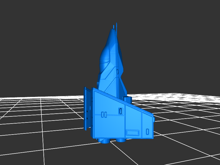Click the flat vertical plate on the left

pyautogui.click(x=87, y=108)
